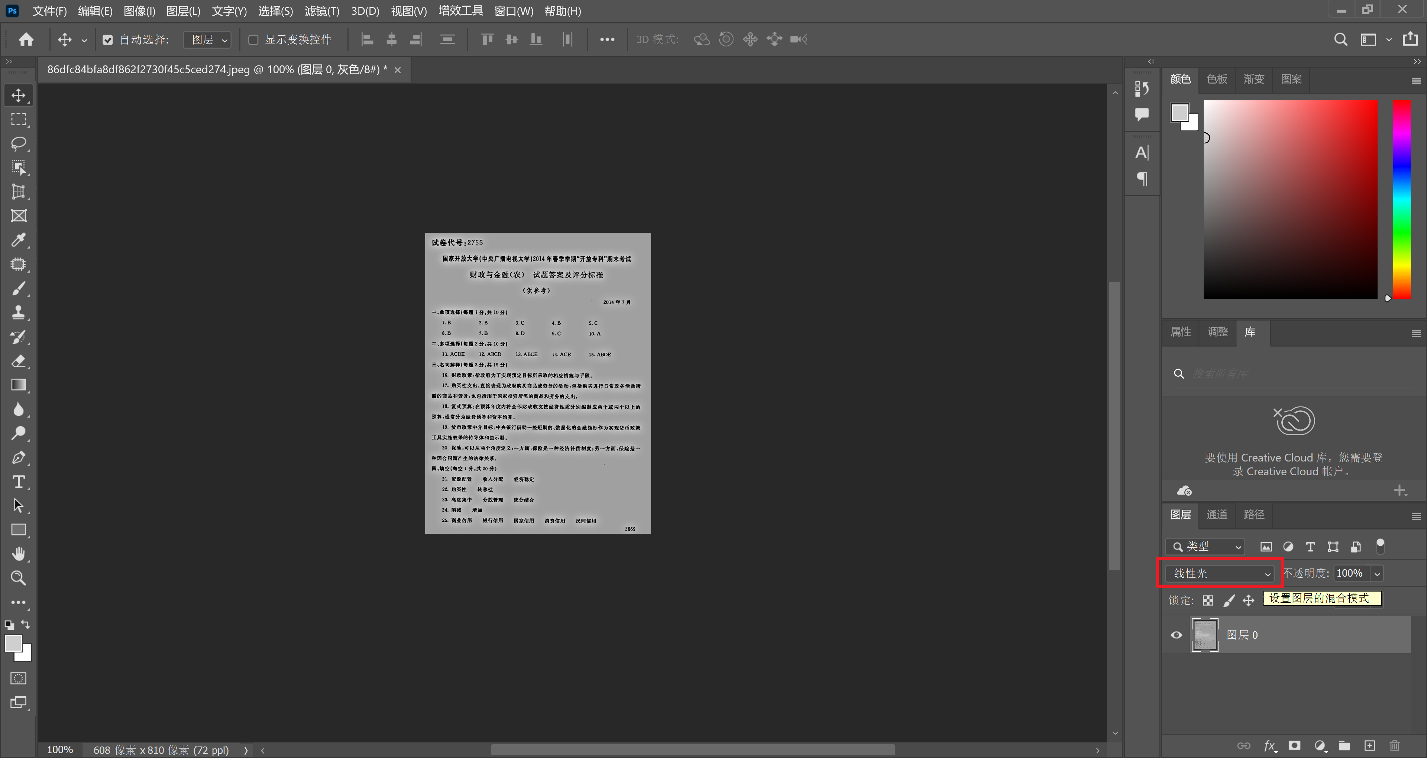Click the add layer mask icon
The image size is (1427, 758).
pyautogui.click(x=1295, y=745)
